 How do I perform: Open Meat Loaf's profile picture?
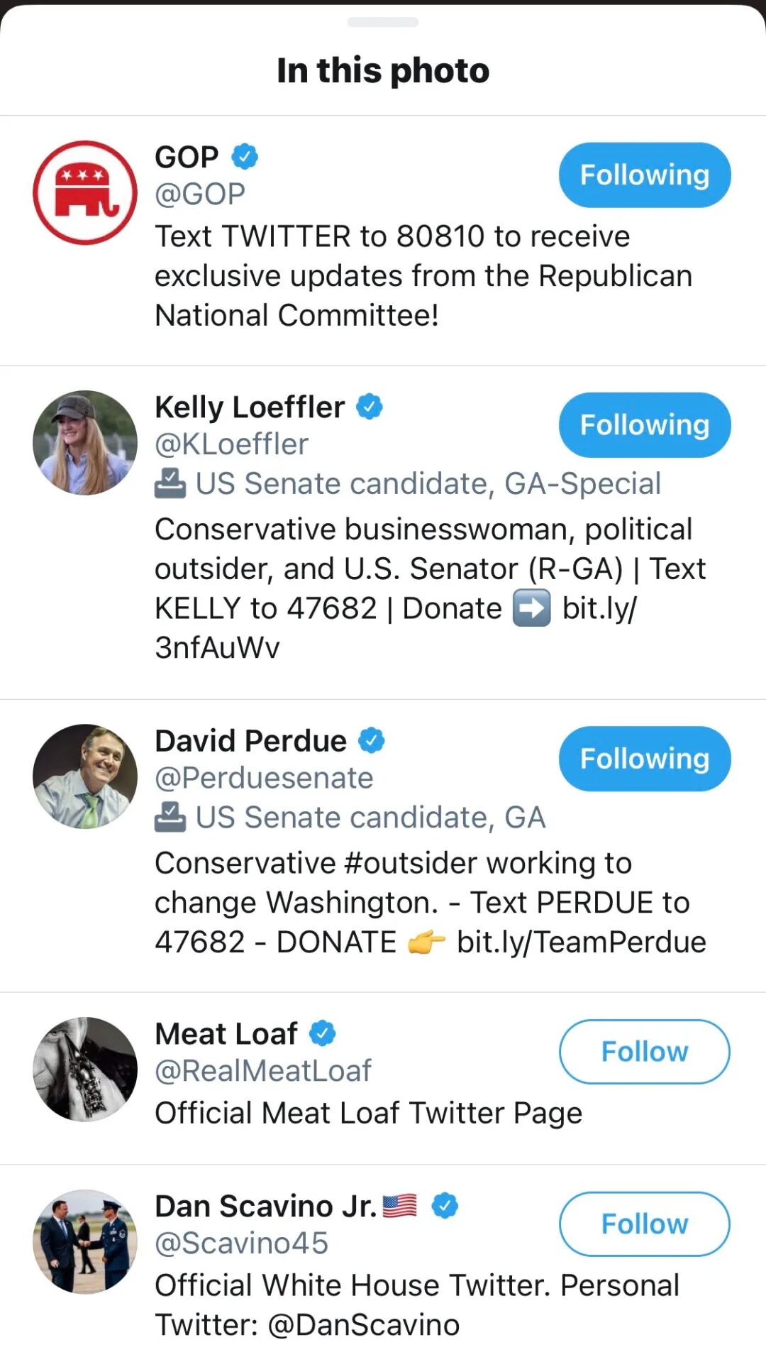click(x=85, y=1070)
